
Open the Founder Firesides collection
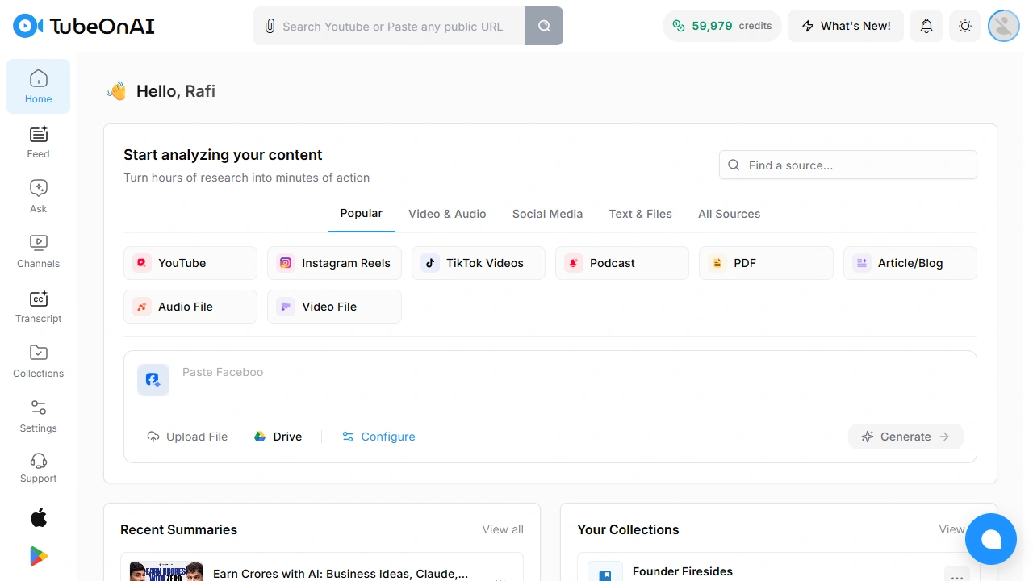(683, 571)
